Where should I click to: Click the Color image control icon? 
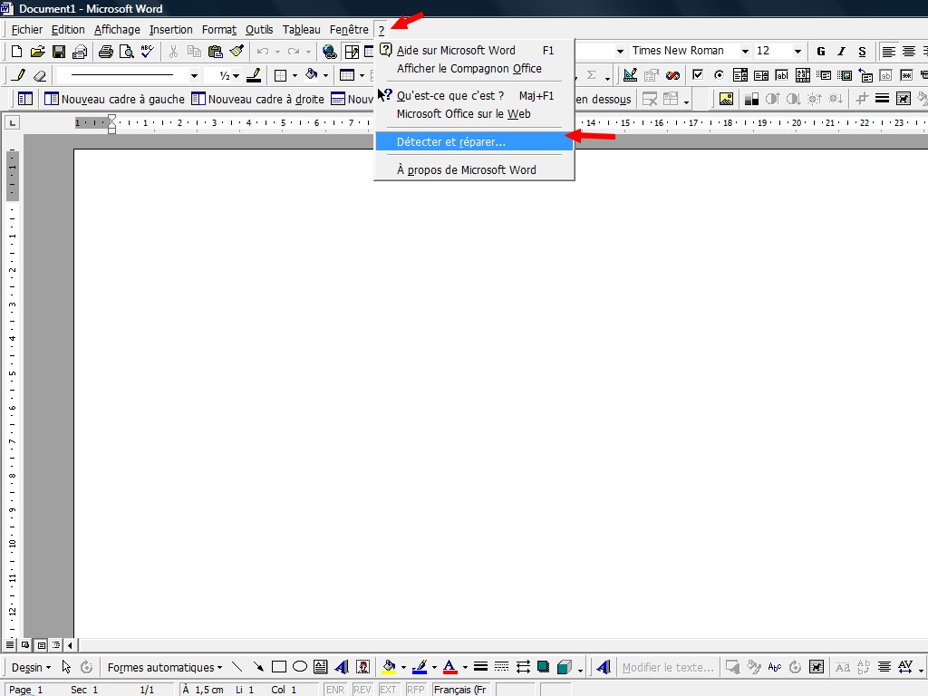[751, 99]
